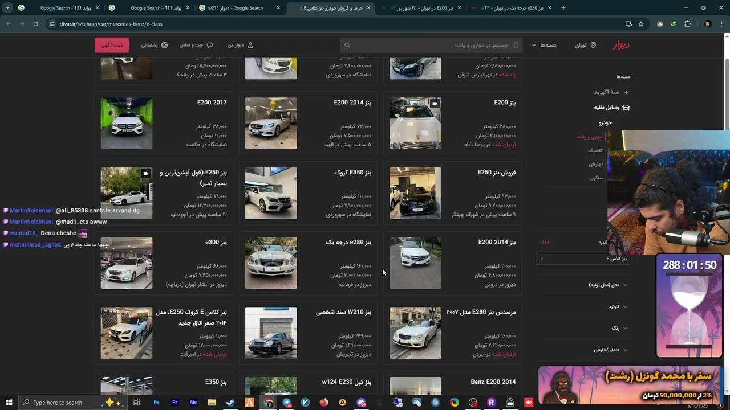Screen dimensions: 730x410
Task: Open پشتیبانی support link
Action: coord(154,45)
